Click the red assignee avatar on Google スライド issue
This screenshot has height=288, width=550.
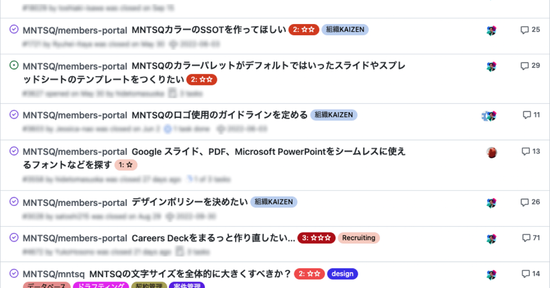coord(492,153)
